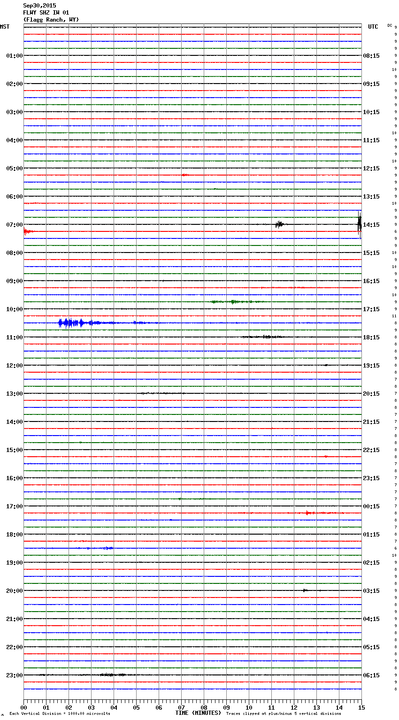Screen dimensions: 399x720
Task: Click the black event on the 20:00 trace
Action: (x=305, y=590)
